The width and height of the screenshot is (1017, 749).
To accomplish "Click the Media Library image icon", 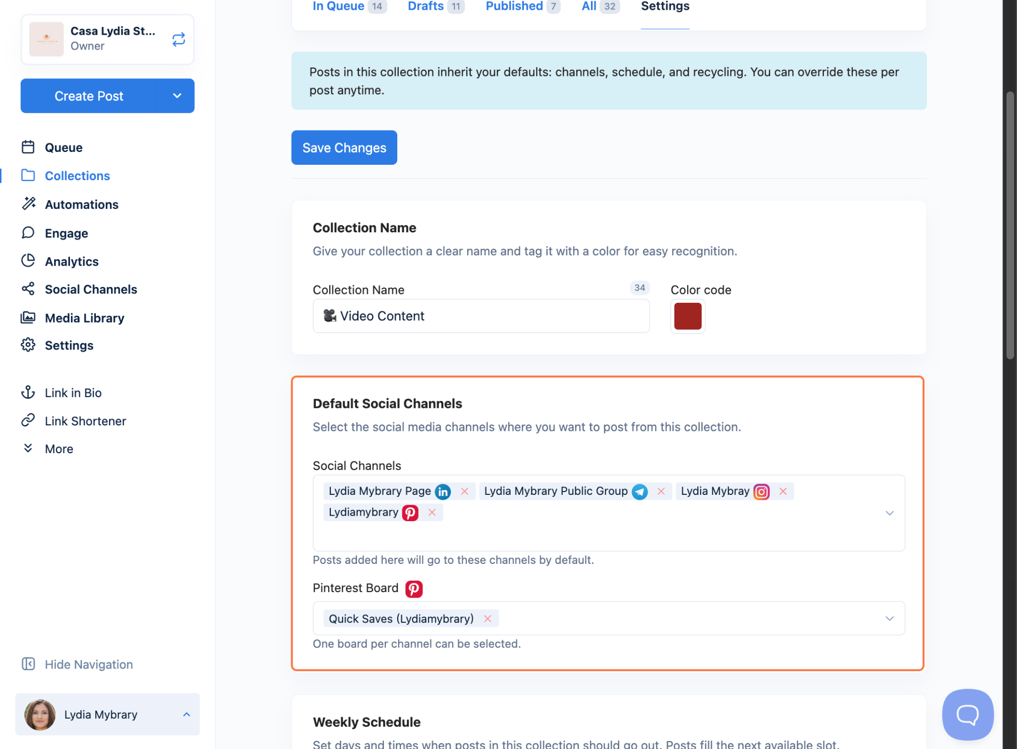I will (28, 318).
